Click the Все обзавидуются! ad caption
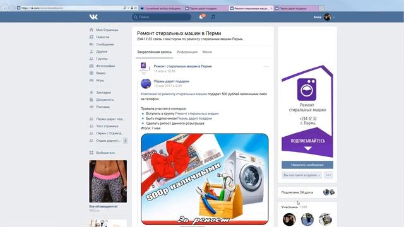 coord(104,206)
